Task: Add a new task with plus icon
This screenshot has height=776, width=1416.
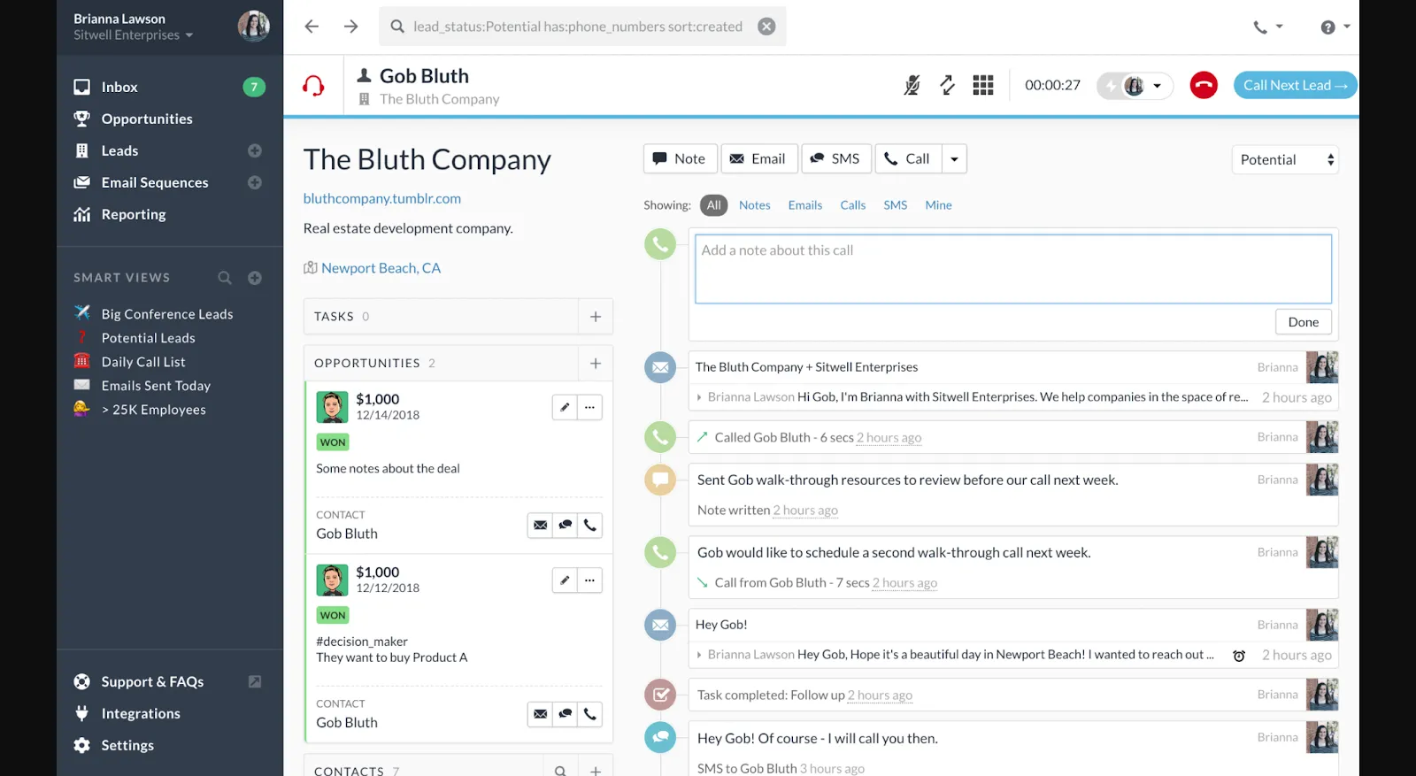Action: (596, 317)
